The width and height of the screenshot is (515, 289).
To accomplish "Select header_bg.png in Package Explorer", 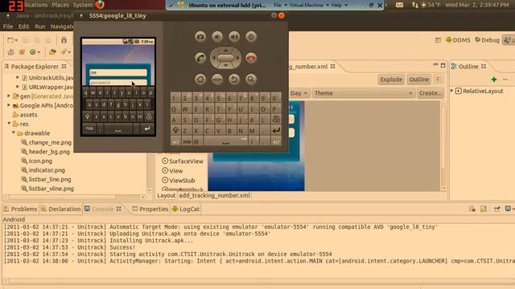I will tap(46, 152).
